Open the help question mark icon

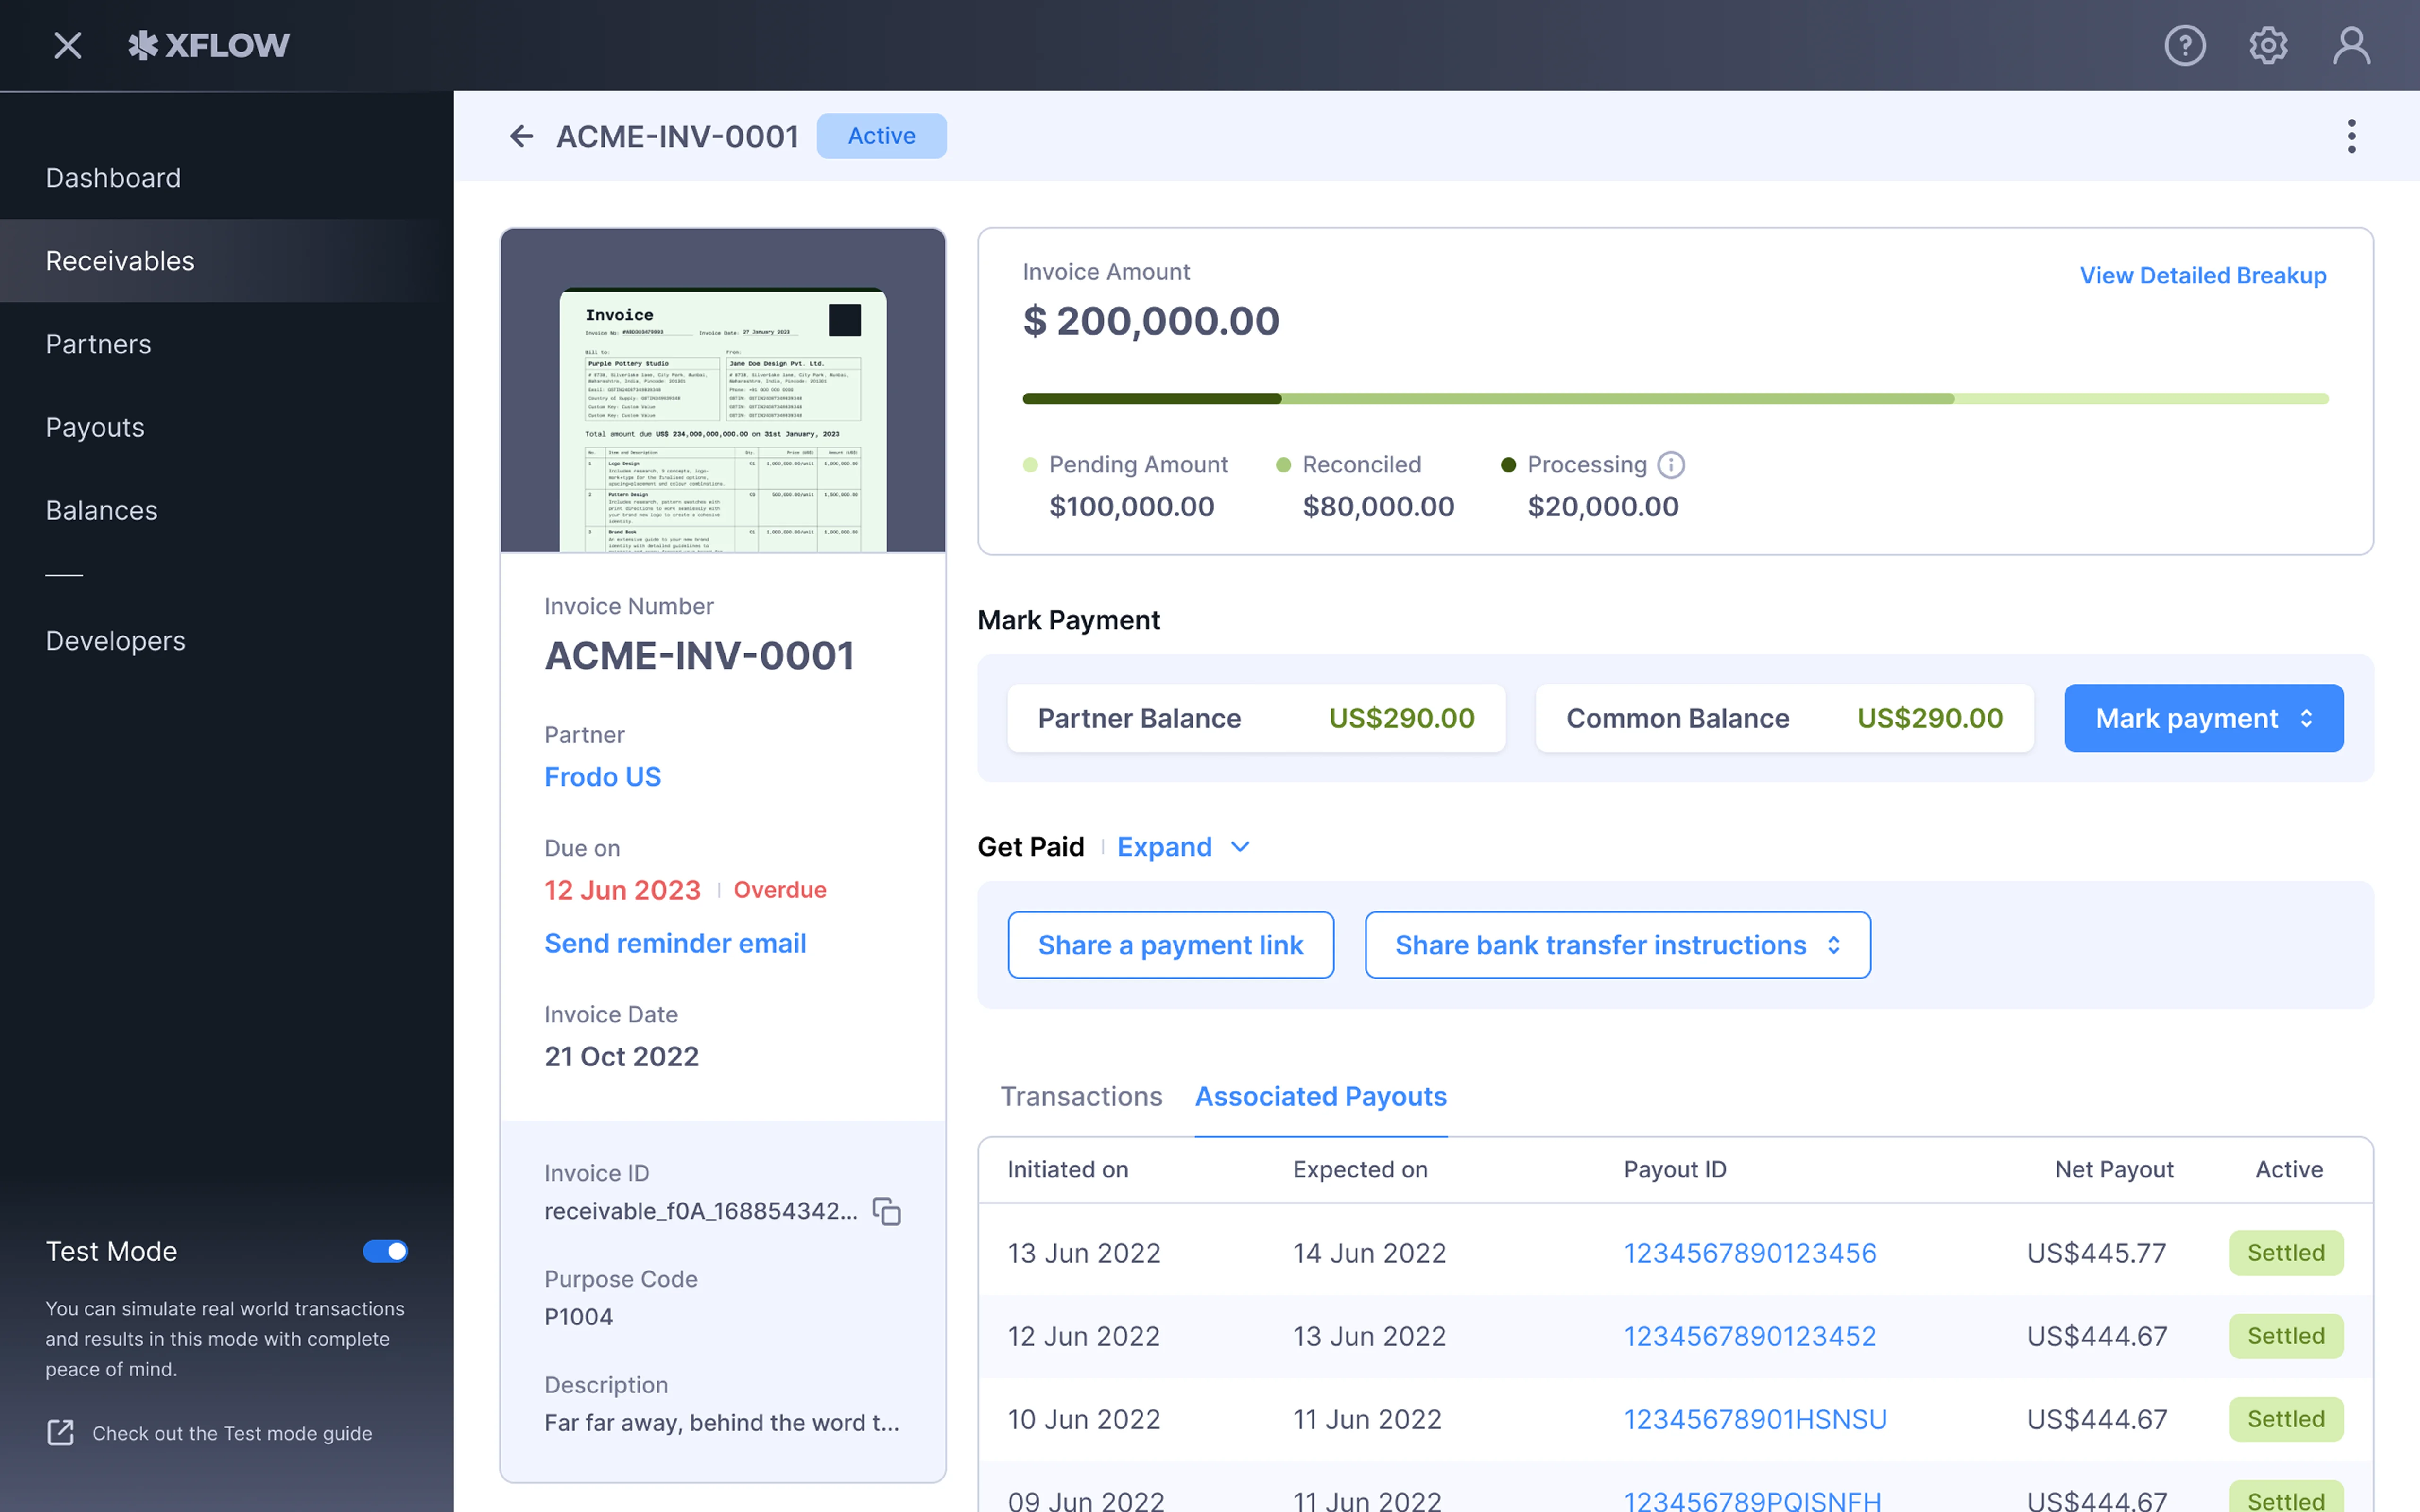click(x=2184, y=45)
